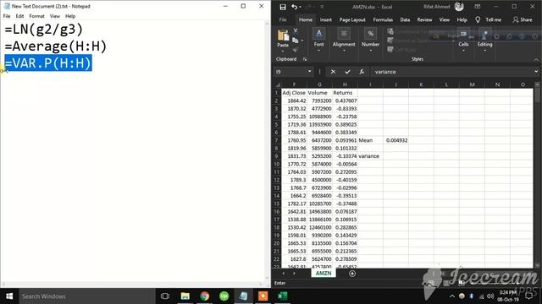Click the Cell Styles icon
Screen dimensions: 542x304
(390, 49)
